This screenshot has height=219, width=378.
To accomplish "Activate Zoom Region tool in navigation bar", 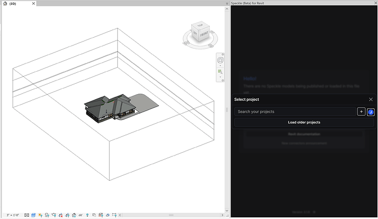I will [x=220, y=72].
